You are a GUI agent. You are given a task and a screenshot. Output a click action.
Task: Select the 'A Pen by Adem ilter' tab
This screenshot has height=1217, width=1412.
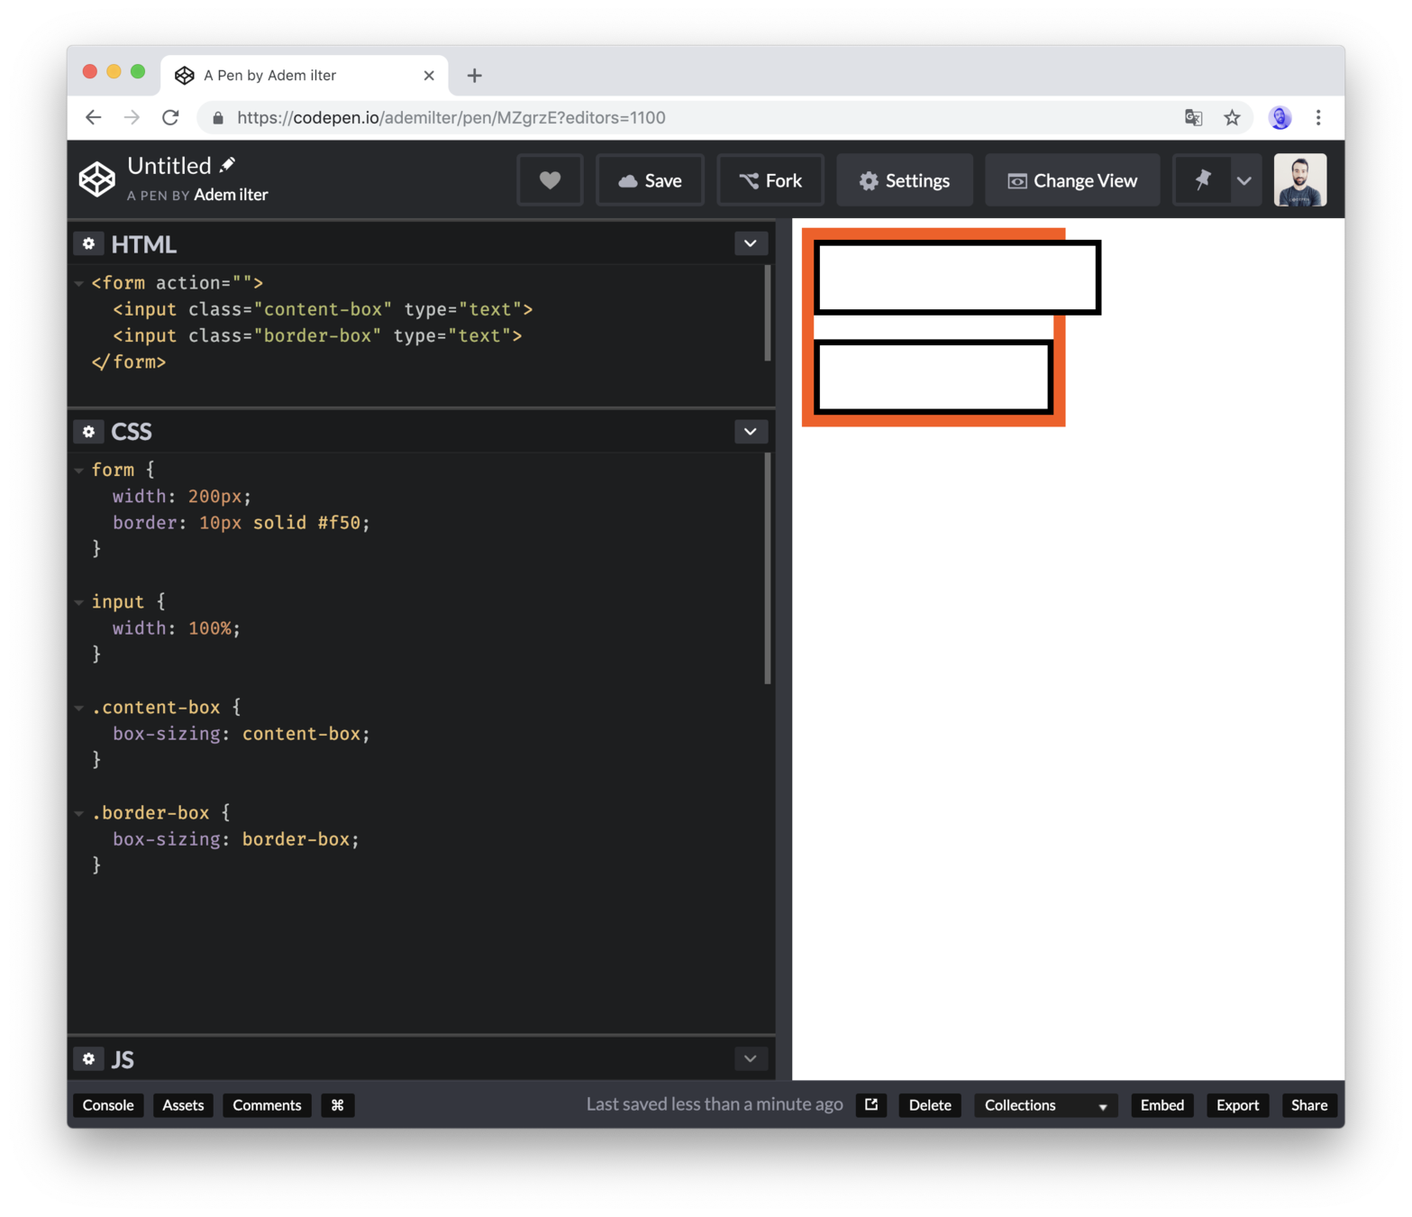[305, 76]
